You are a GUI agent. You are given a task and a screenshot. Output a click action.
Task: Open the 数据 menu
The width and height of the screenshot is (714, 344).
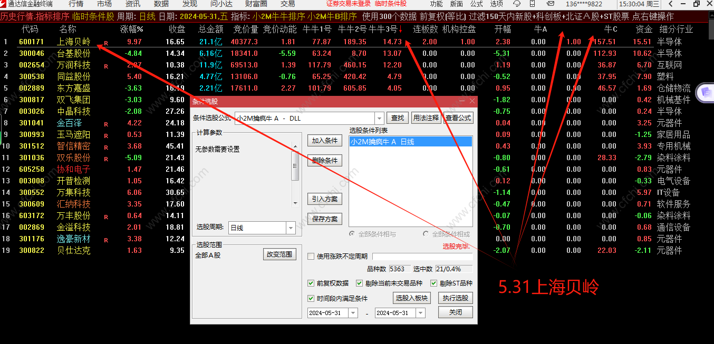pyautogui.click(x=161, y=4)
